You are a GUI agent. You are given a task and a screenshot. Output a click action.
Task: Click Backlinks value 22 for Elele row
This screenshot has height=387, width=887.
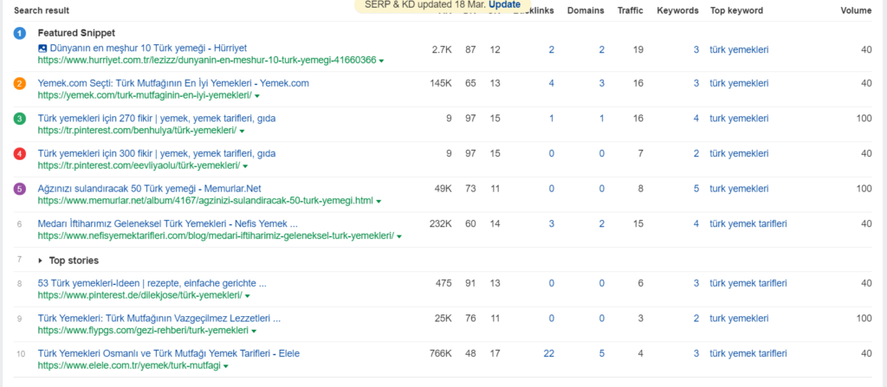pyautogui.click(x=548, y=353)
